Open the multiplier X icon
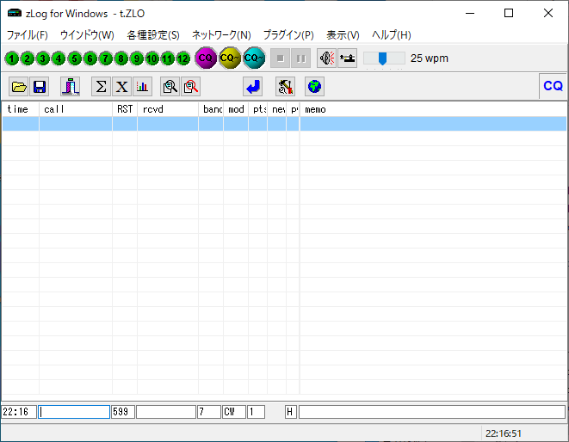569x442 pixels. 121,87
